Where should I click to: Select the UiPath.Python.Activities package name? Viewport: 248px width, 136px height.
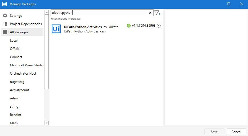(x=83, y=27)
